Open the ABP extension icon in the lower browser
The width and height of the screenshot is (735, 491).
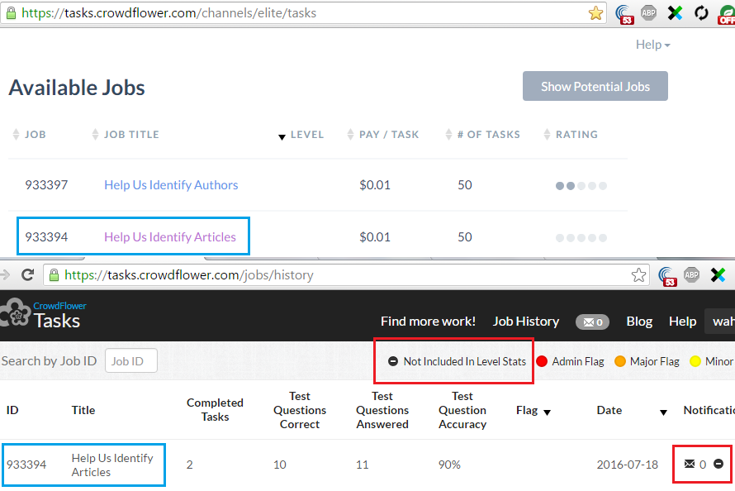691,274
